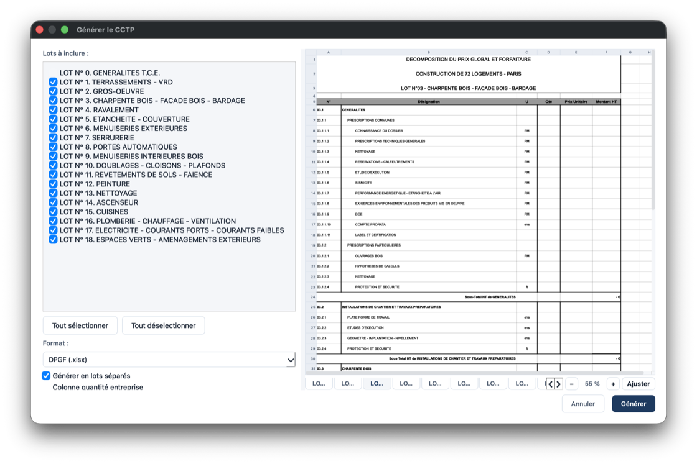Uncheck LOT N° 6. MENUISERIES EXTERIEURES
Image resolution: width=697 pixels, height=464 pixels.
coord(53,129)
